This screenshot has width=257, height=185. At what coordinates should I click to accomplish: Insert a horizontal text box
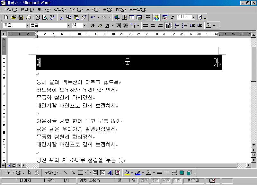click(x=95, y=173)
